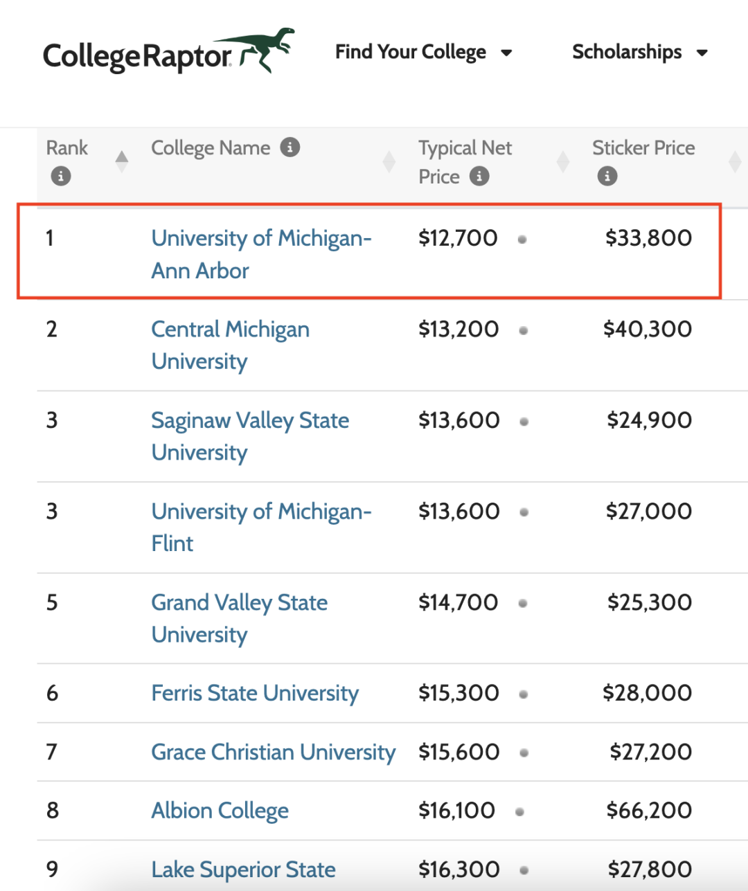Click the gray dot beside $12,700
The width and height of the screenshot is (748, 891).
point(522,240)
